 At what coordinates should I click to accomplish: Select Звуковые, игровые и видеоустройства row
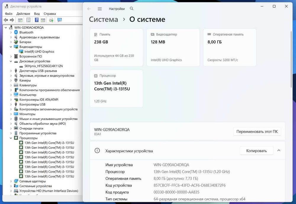47,76
